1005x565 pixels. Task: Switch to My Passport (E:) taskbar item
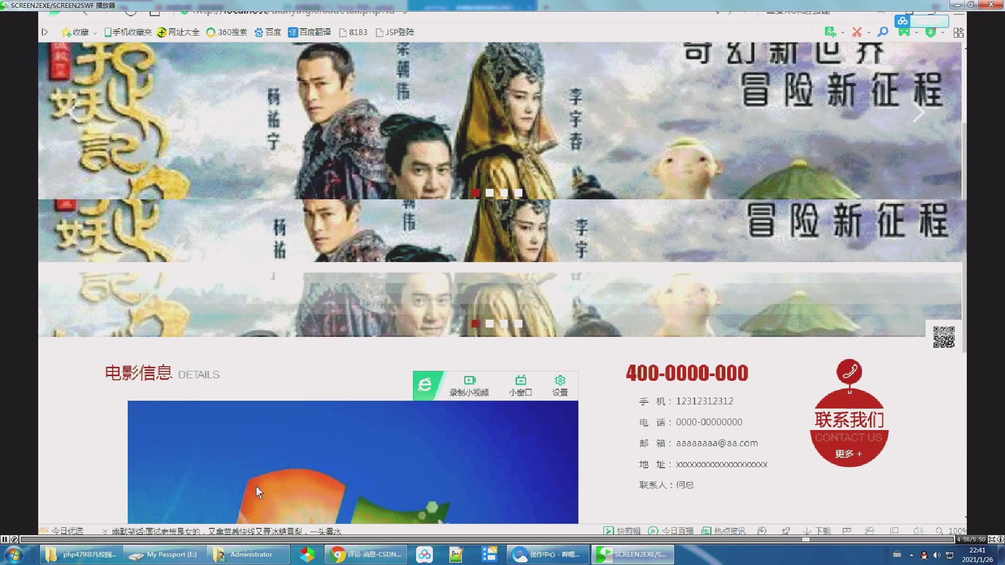click(x=165, y=555)
